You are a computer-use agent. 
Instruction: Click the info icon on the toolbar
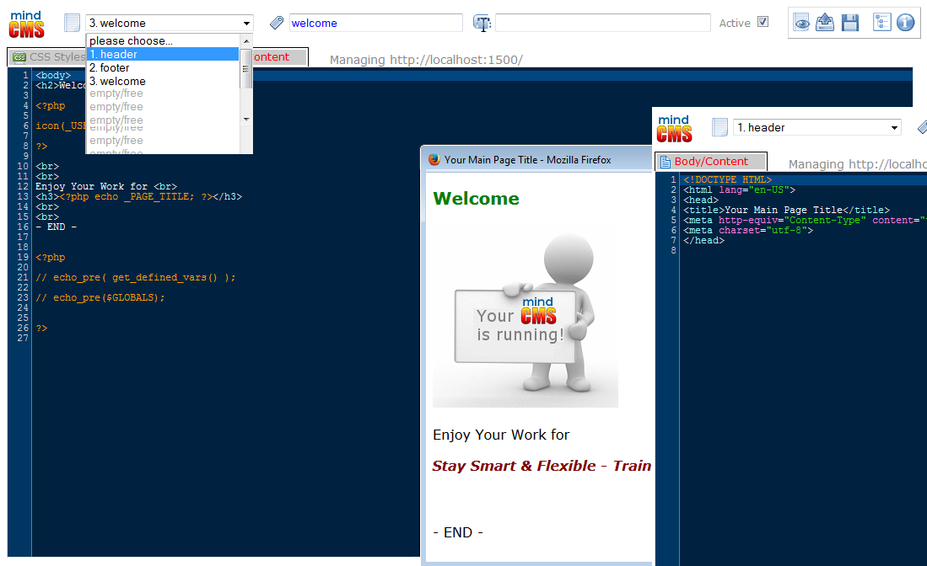(x=905, y=23)
